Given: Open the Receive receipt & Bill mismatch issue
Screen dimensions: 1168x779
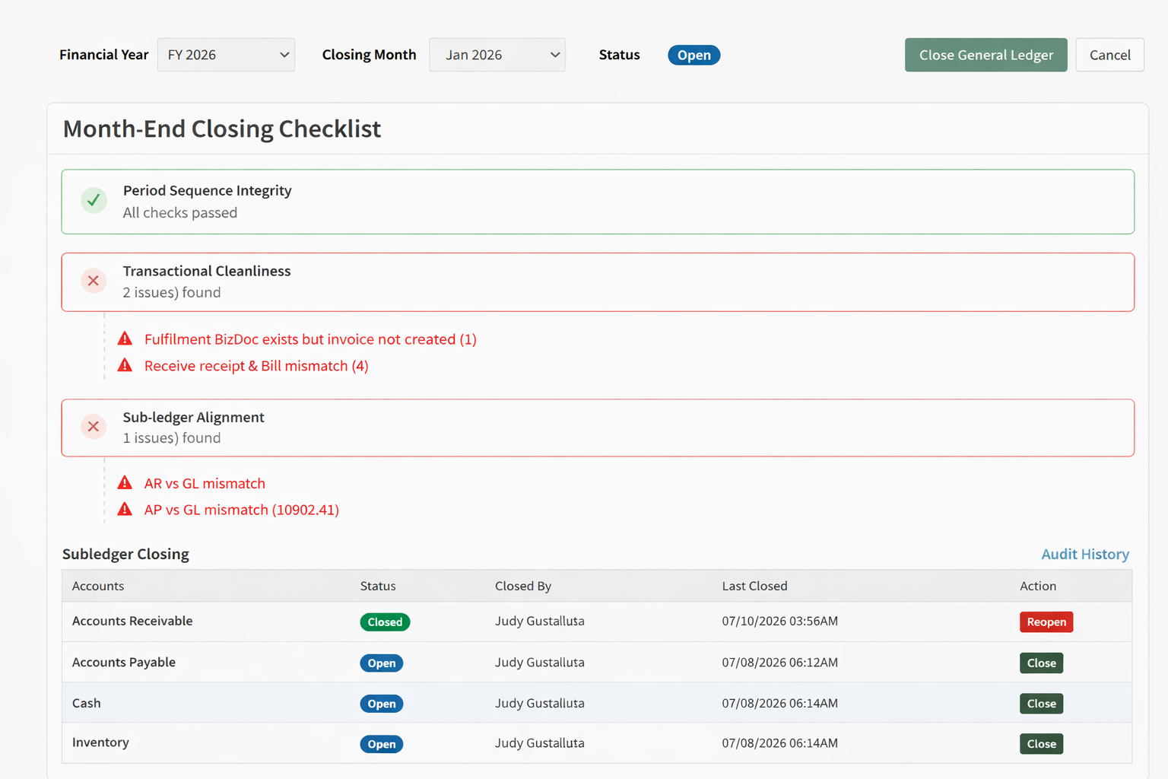Looking at the screenshot, I should [256, 366].
